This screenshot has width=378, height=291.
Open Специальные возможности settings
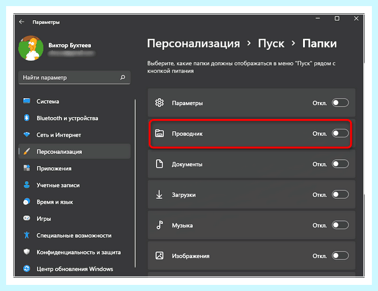[74, 235]
